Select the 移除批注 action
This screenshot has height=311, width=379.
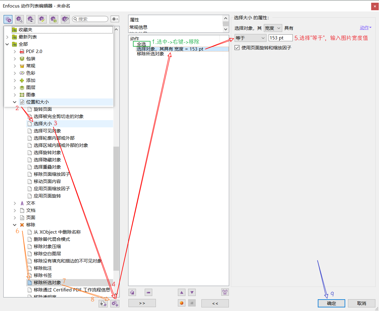pos(43,268)
